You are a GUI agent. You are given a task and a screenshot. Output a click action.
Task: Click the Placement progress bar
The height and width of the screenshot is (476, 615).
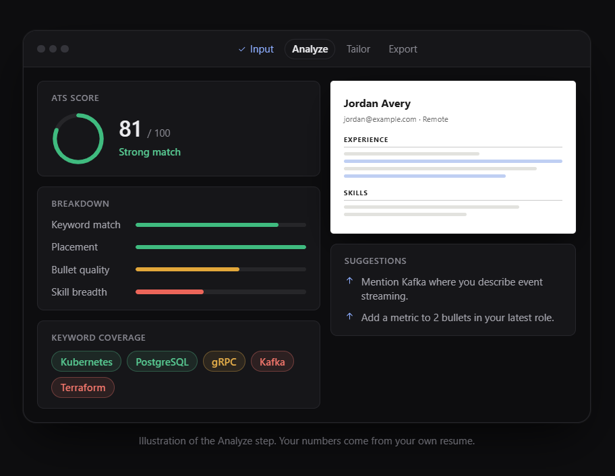pos(221,247)
